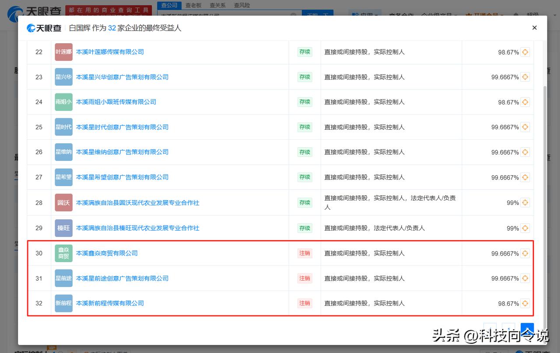Open equity chart icon for 本溪星希望创意广告策划有限公司

point(525,177)
